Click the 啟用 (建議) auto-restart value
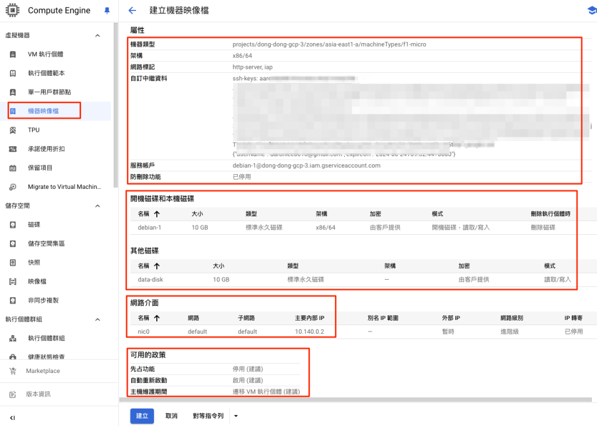 248,381
